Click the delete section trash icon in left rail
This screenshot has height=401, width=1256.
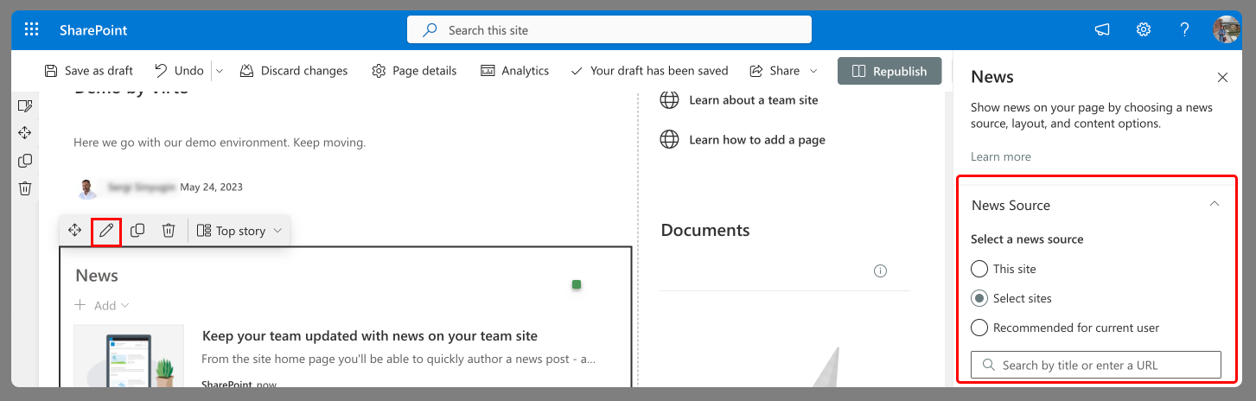click(25, 188)
